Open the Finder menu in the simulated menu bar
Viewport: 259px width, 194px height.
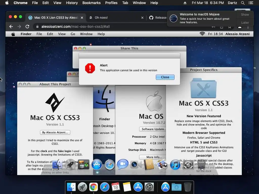(26, 34)
